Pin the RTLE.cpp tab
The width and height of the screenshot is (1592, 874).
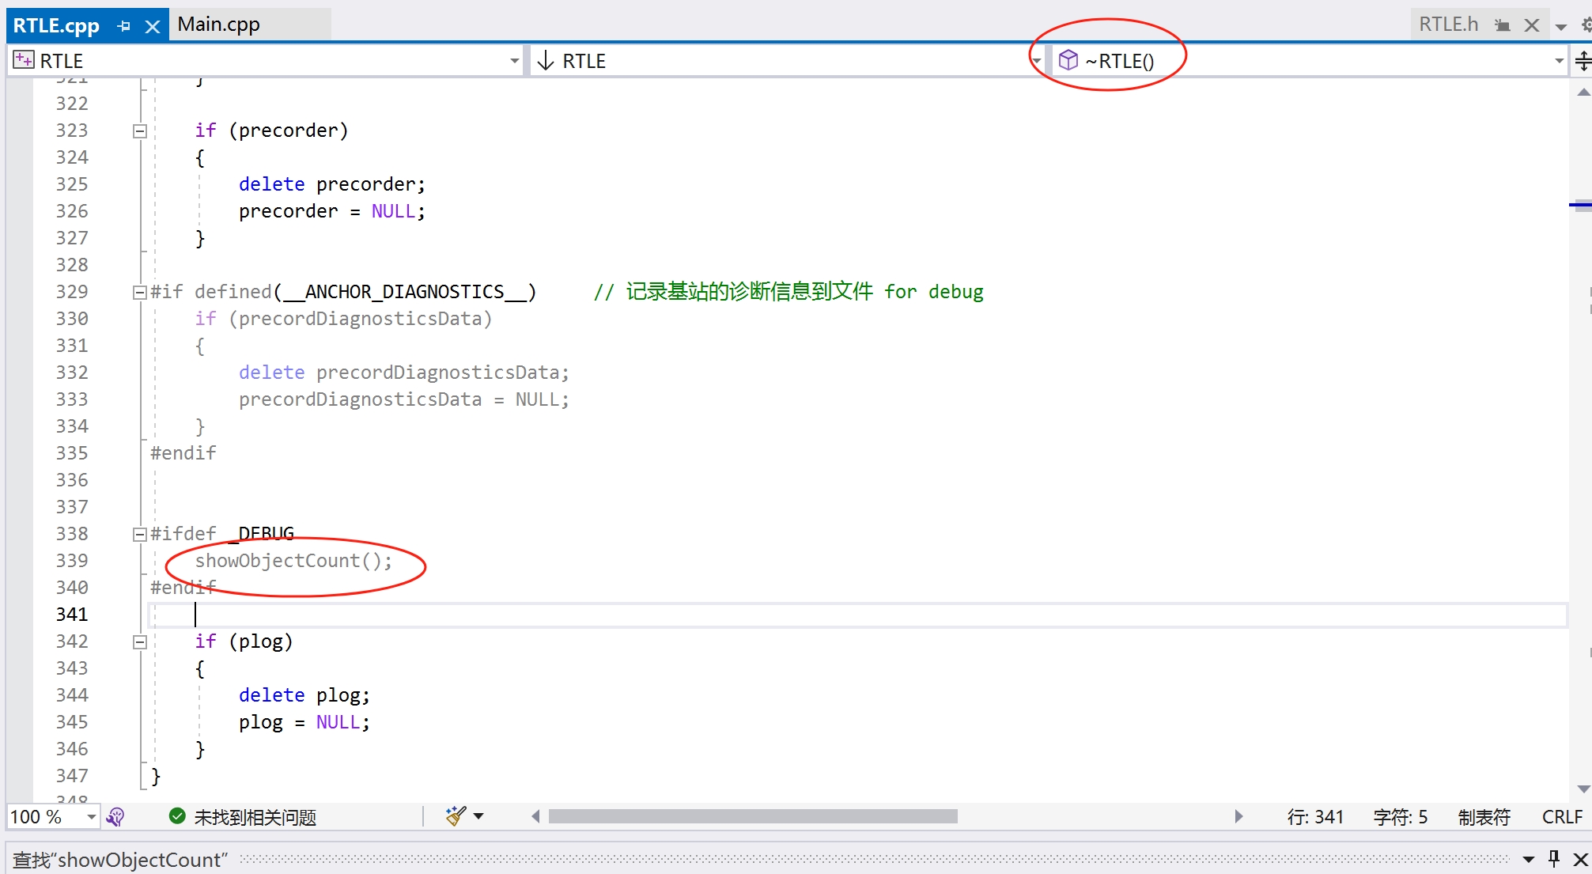pyautogui.click(x=124, y=26)
